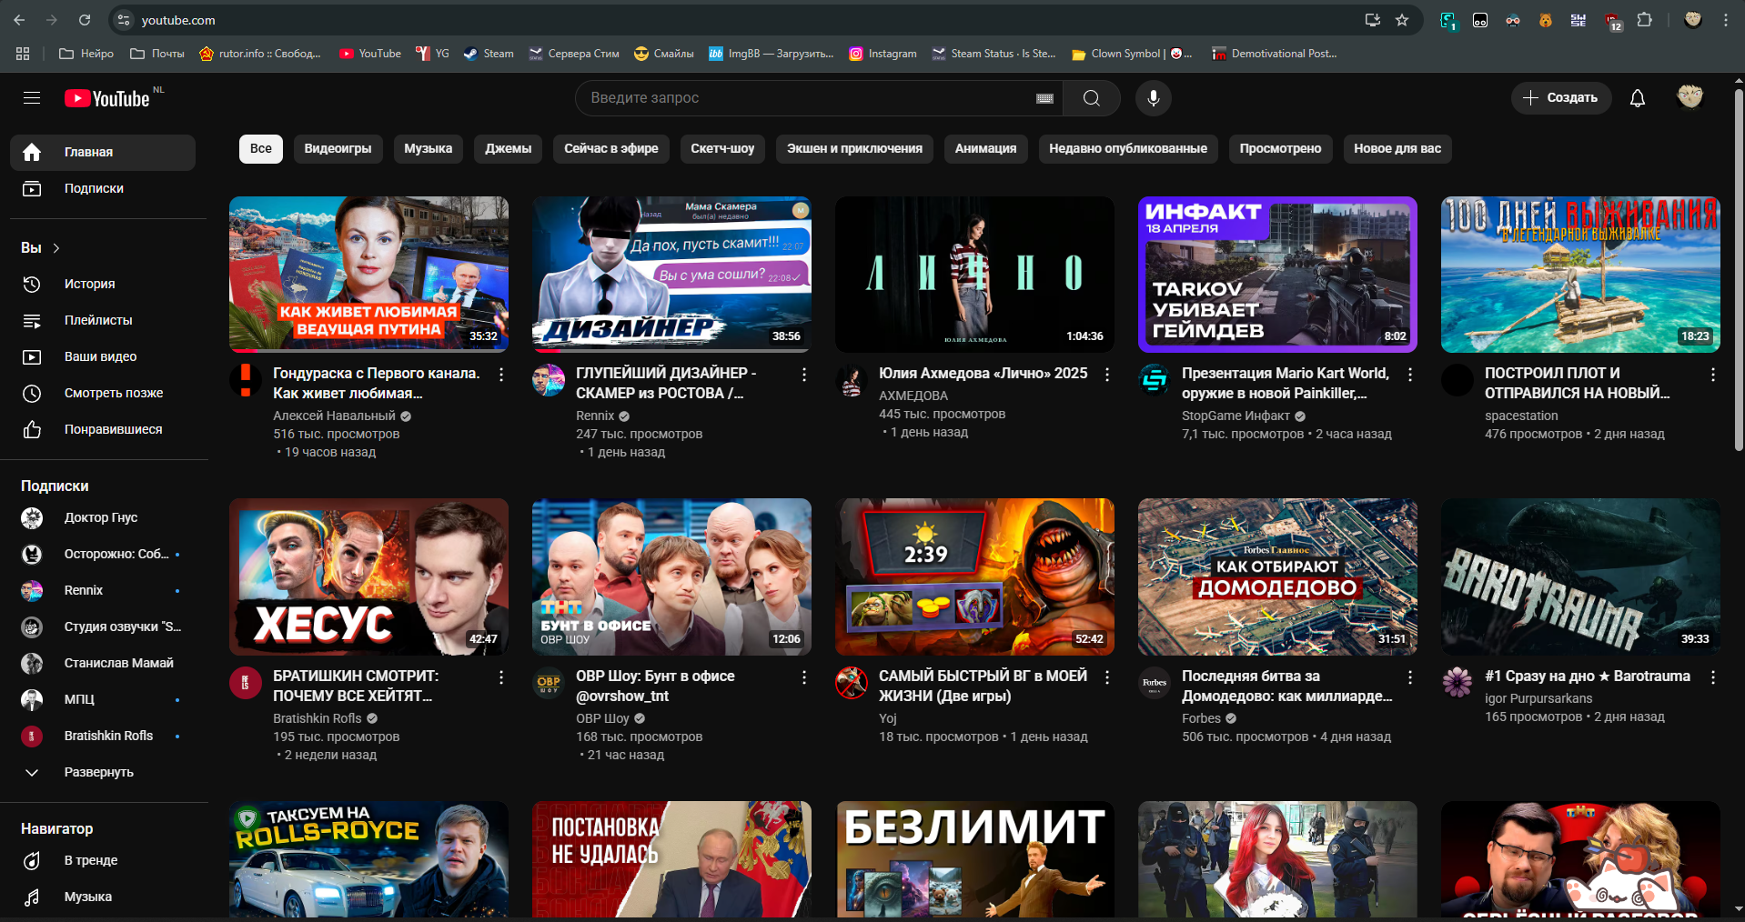Open options menu for Юлия Ахмедова video

click(x=1106, y=375)
